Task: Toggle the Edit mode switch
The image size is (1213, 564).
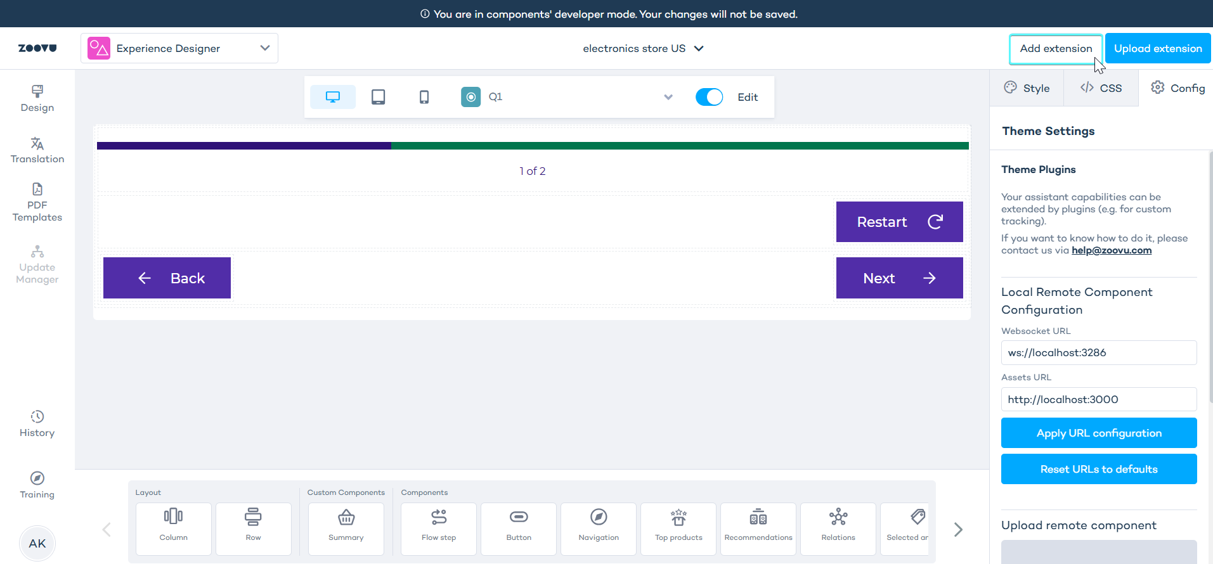Action: pyautogui.click(x=709, y=97)
